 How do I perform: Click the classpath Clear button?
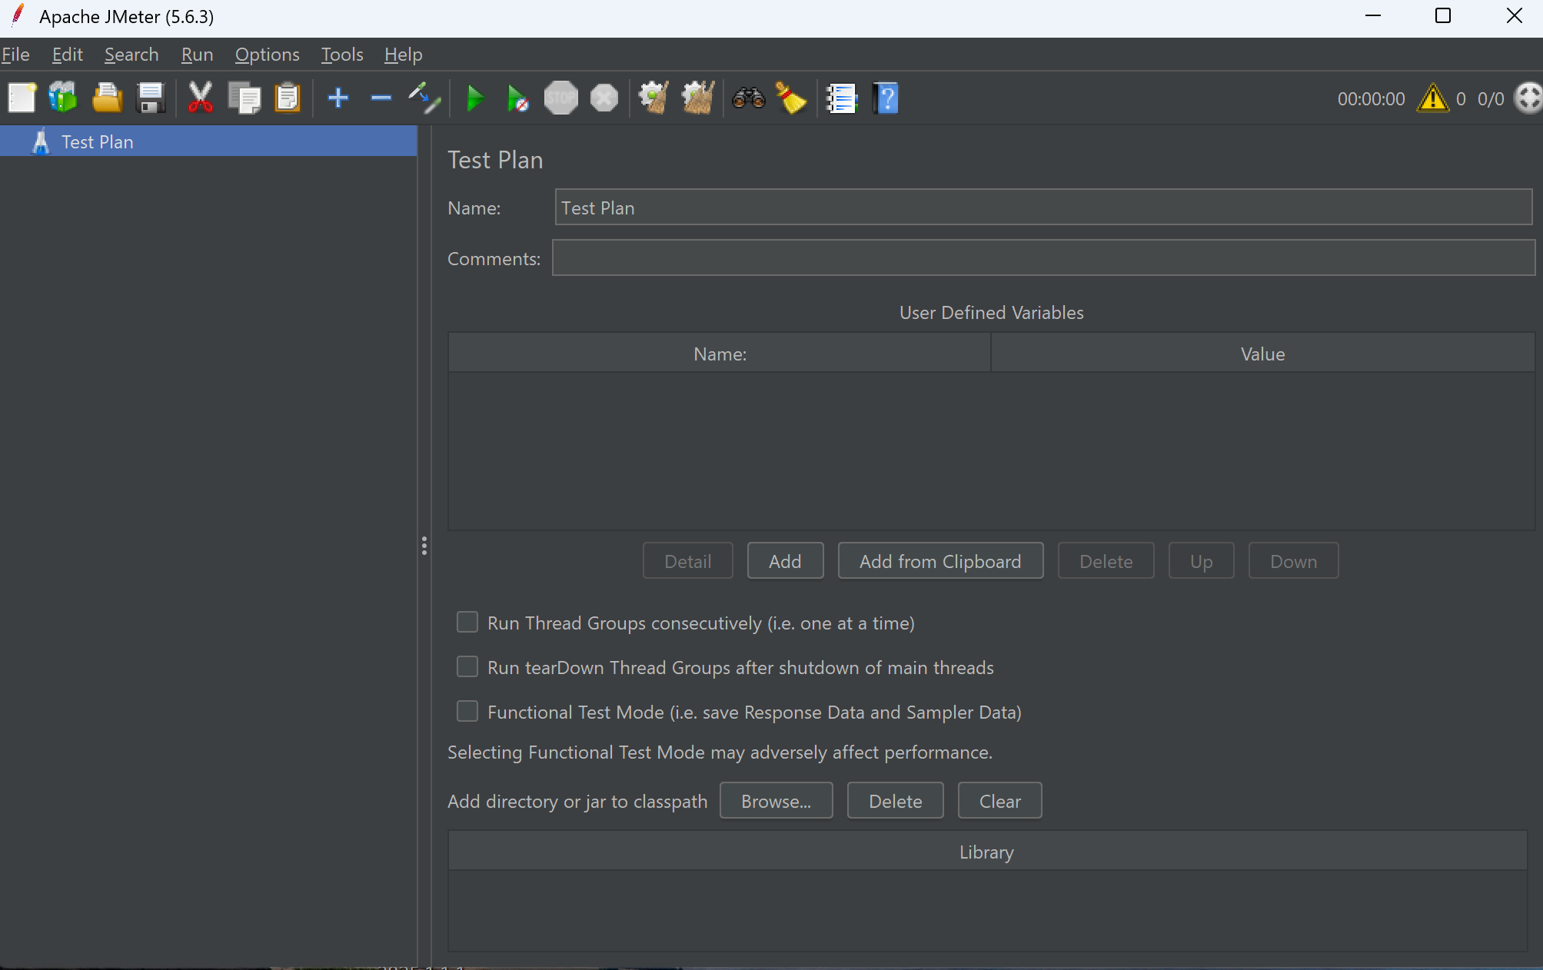point(999,801)
